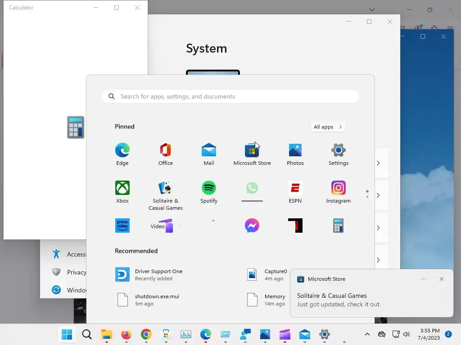This screenshot has height=345, width=461.
Task: Switch to Edge on the taskbar
Action: click(x=205, y=334)
